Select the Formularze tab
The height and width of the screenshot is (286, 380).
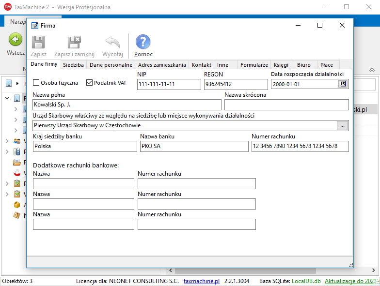(x=254, y=65)
